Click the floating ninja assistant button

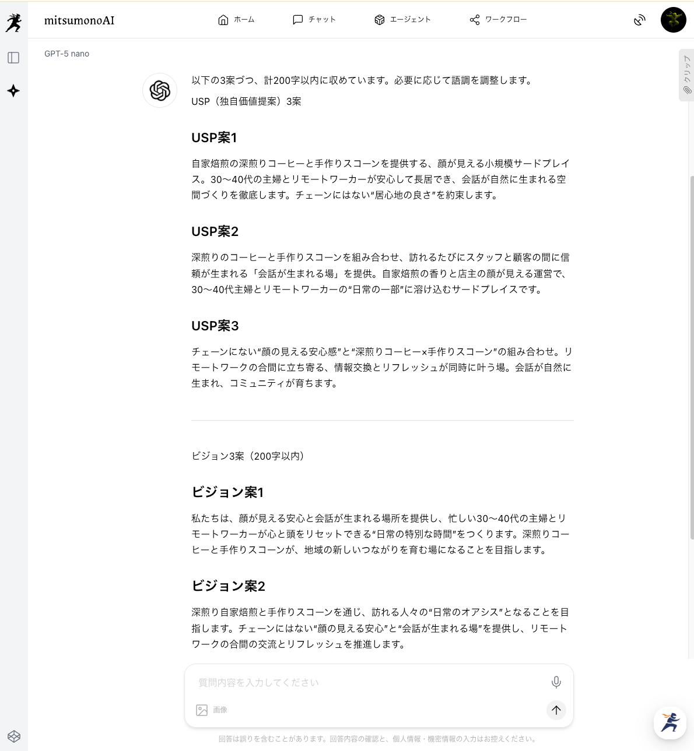point(670,723)
